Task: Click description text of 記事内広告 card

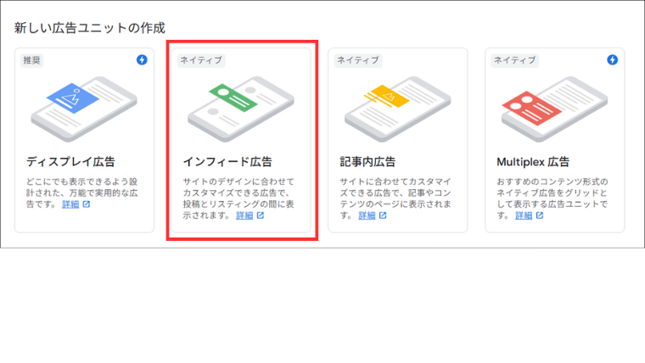Action: click(x=395, y=198)
